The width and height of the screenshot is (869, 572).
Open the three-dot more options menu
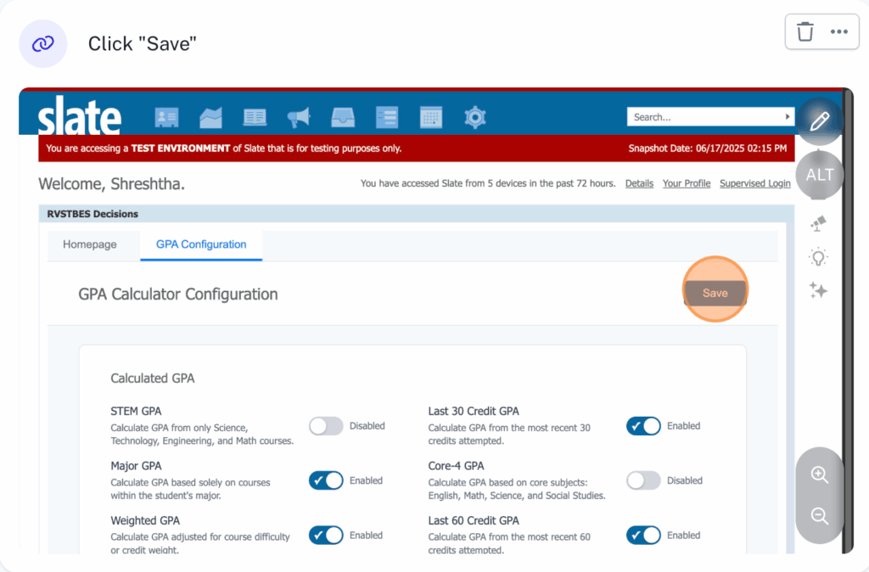click(x=839, y=32)
